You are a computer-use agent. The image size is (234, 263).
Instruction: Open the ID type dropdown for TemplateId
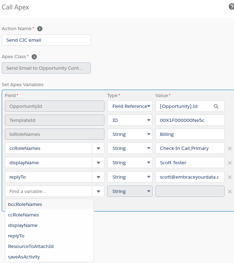[x=130, y=120]
